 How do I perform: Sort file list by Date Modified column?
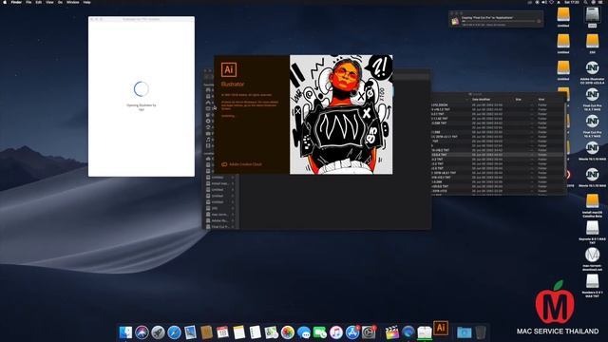point(482,99)
